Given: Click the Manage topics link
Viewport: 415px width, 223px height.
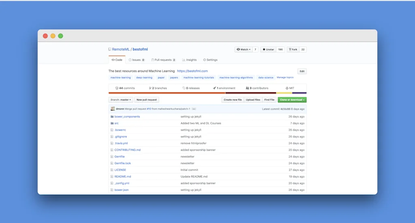Looking at the screenshot, I should [285, 77].
